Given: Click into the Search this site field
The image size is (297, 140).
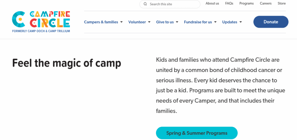Looking at the screenshot, I should pyautogui.click(x=173, y=4).
